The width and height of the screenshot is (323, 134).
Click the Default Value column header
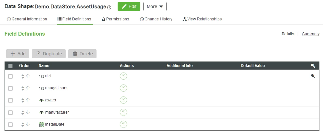click(x=253, y=66)
